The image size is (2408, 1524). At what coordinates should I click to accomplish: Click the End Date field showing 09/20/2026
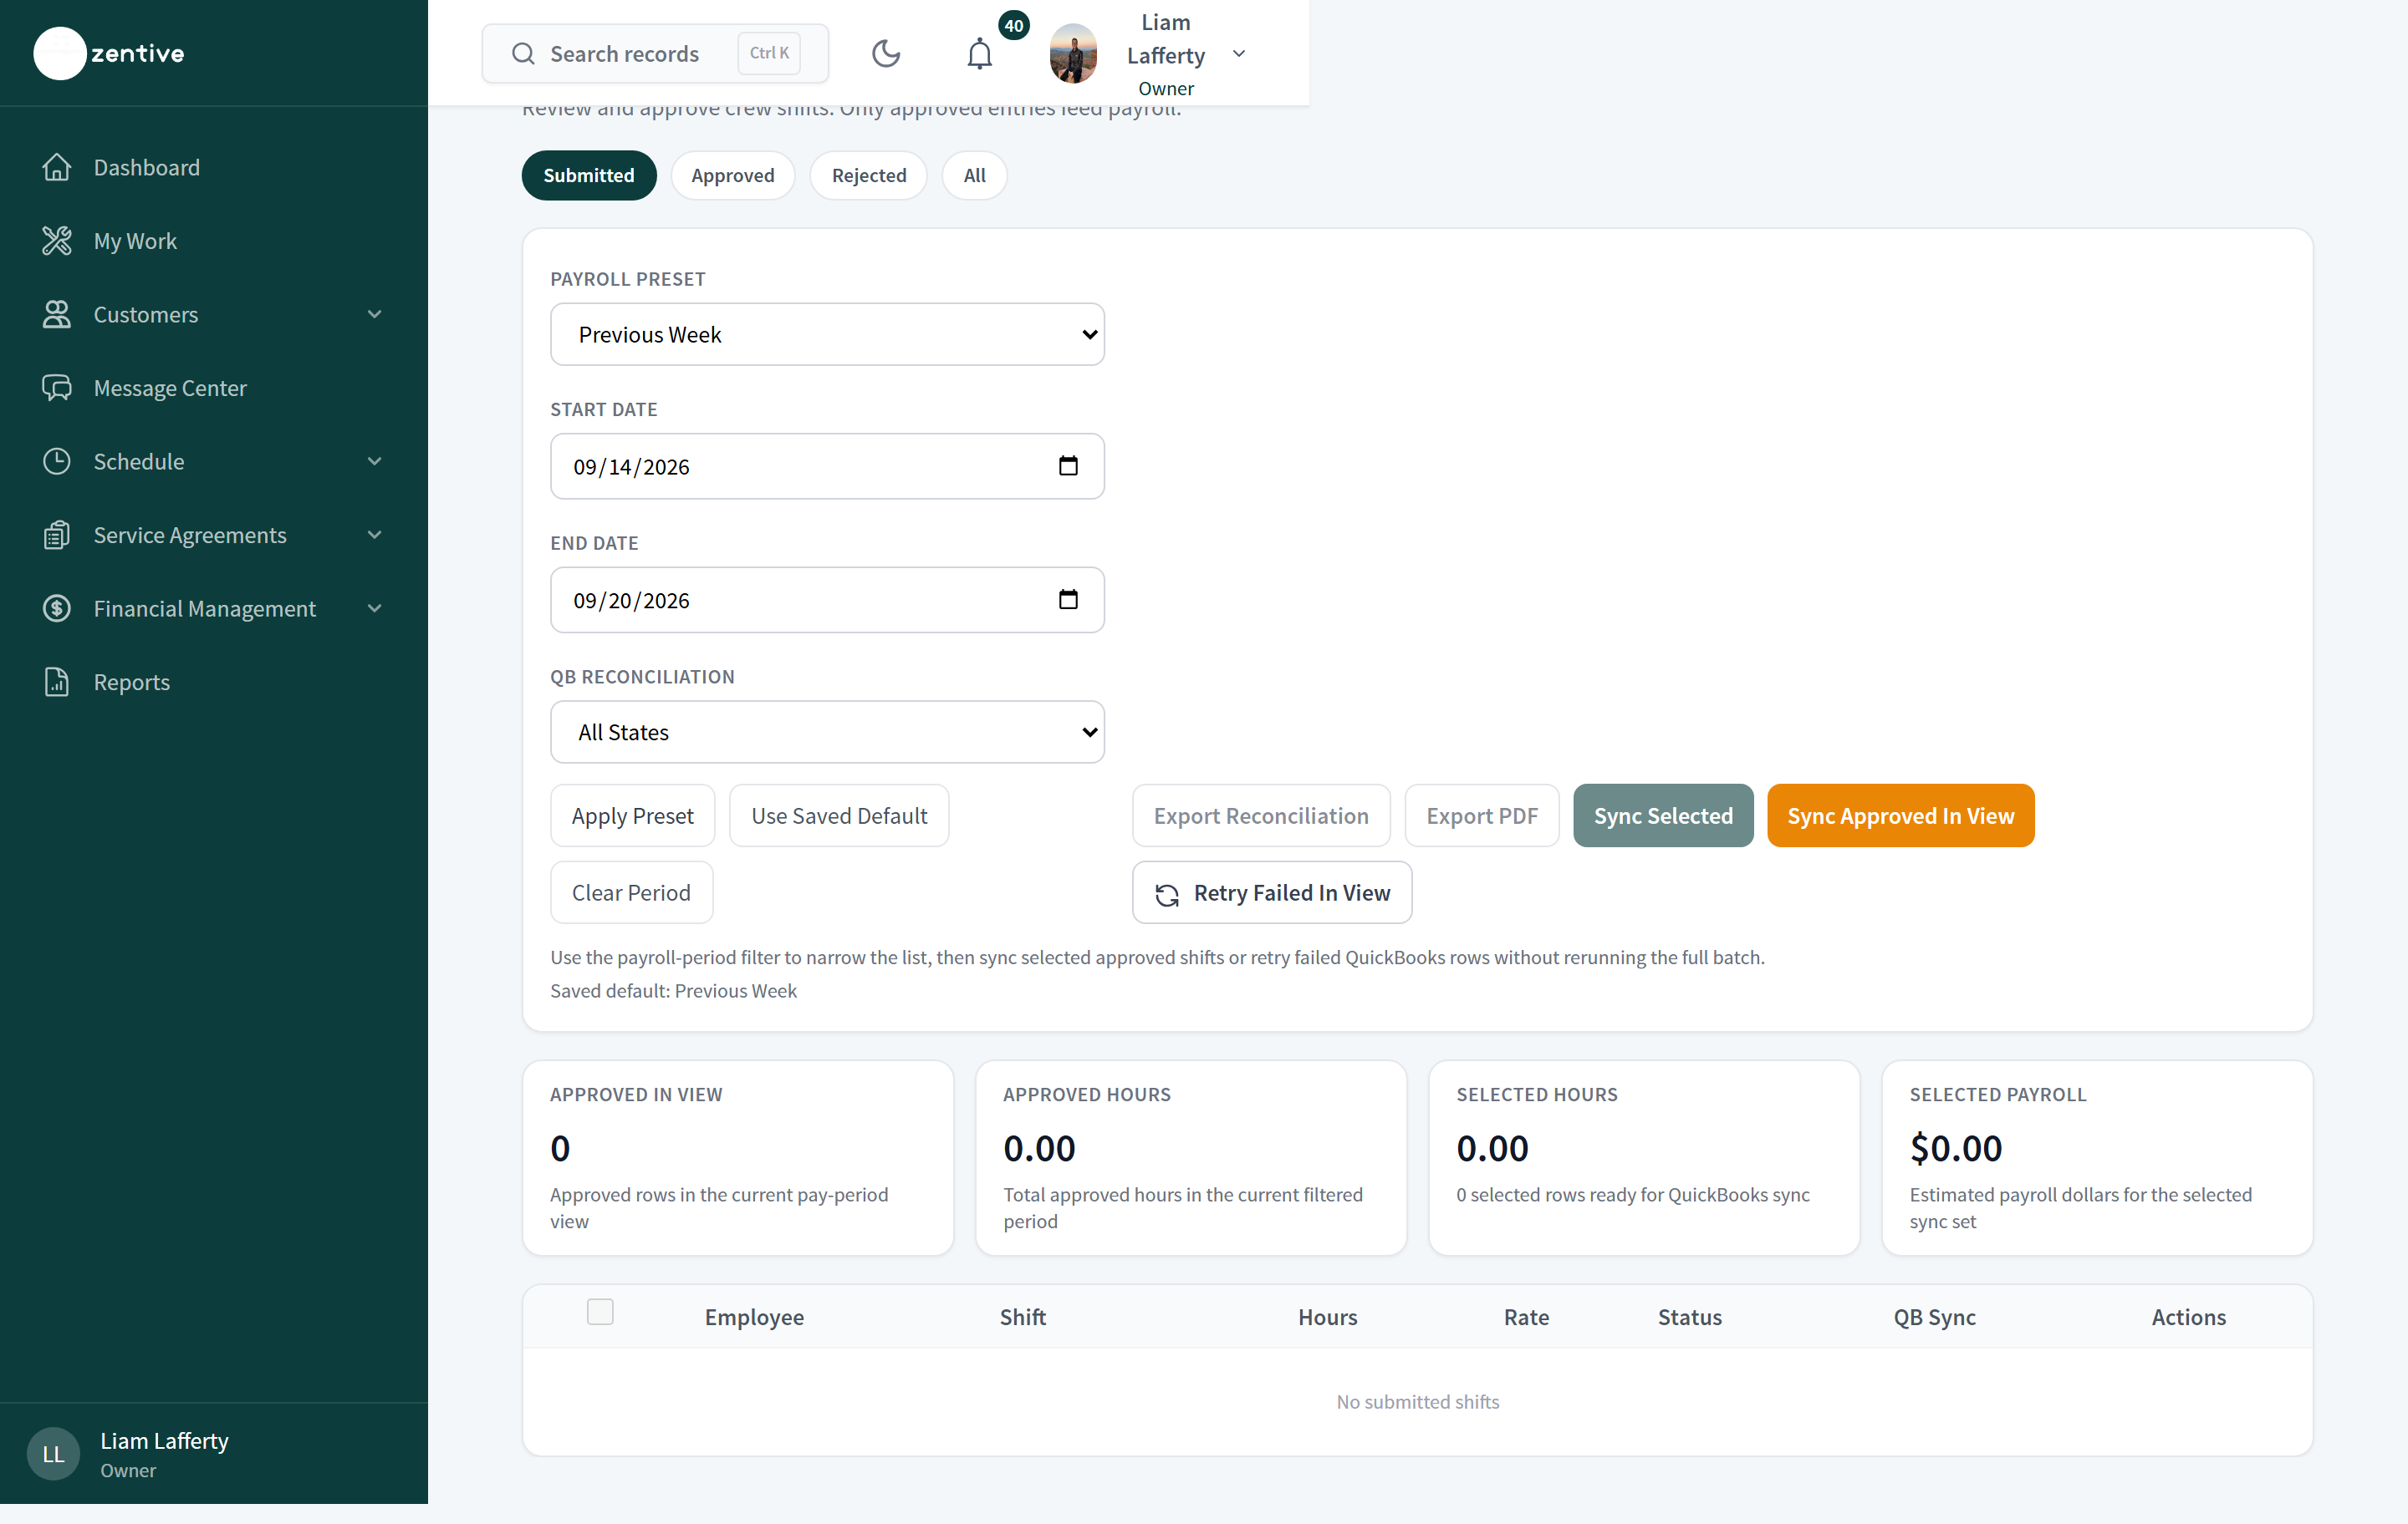[827, 600]
